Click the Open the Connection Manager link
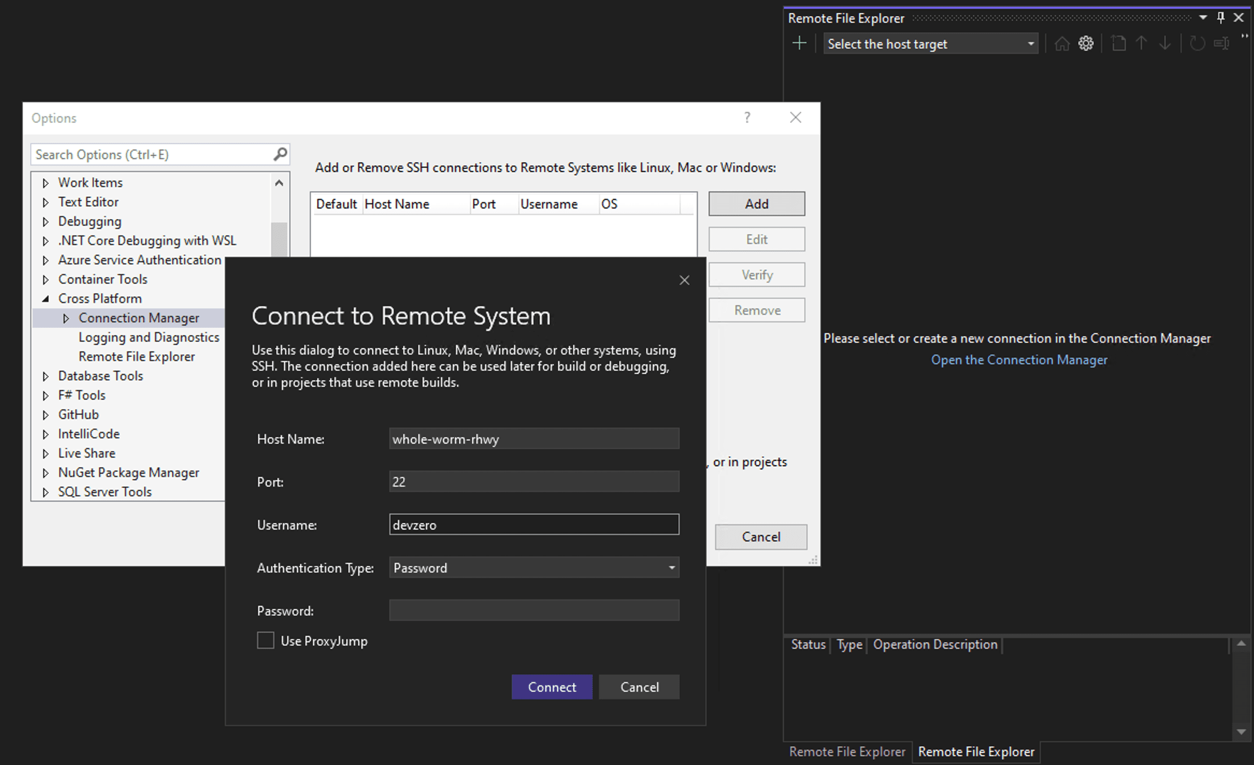The height and width of the screenshot is (765, 1254). coord(1020,360)
